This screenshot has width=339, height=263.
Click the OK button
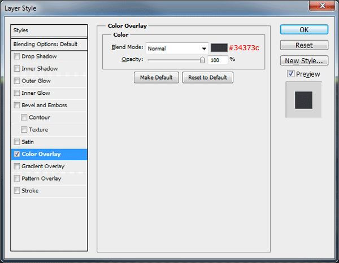[x=304, y=29]
